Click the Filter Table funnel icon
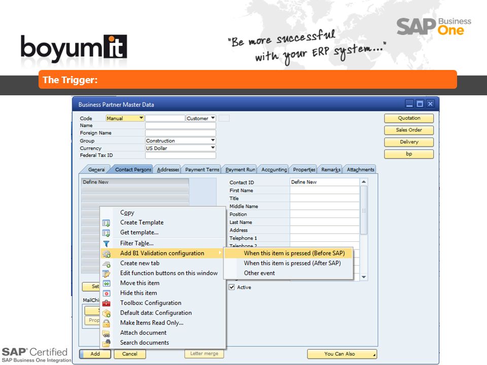 click(106, 244)
